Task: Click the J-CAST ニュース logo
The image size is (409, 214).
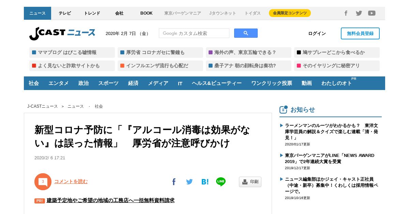Action: click(62, 33)
